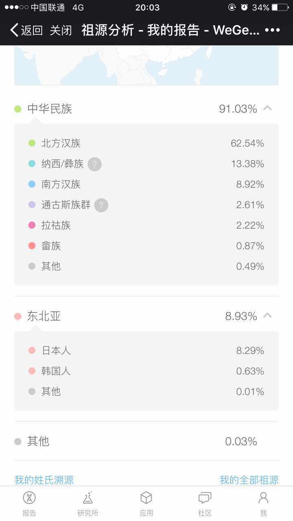This screenshot has height=521, width=293.
Task: Open the 报告 tab in bottom bar
Action: pyautogui.click(x=29, y=503)
